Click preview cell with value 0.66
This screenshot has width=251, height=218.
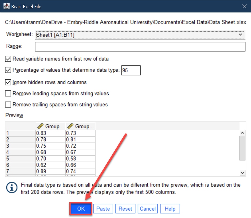[80, 165]
